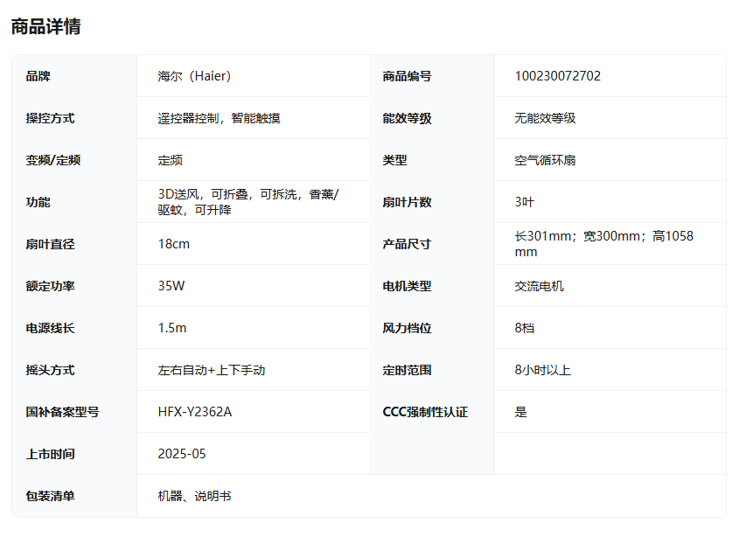Viewport: 732px width, 537px height.
Task: Select the 能效等级 label
Action: 407,118
